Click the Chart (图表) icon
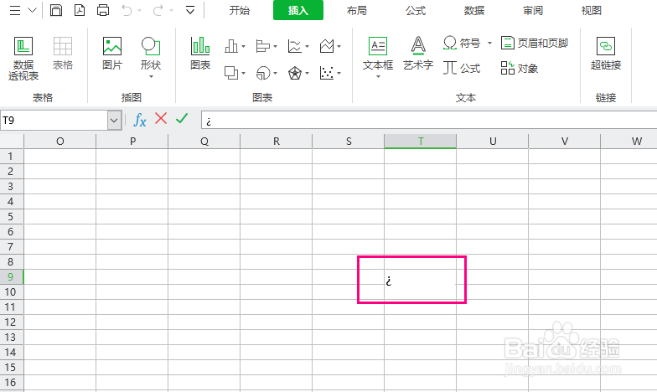The height and width of the screenshot is (392, 657). tap(200, 54)
